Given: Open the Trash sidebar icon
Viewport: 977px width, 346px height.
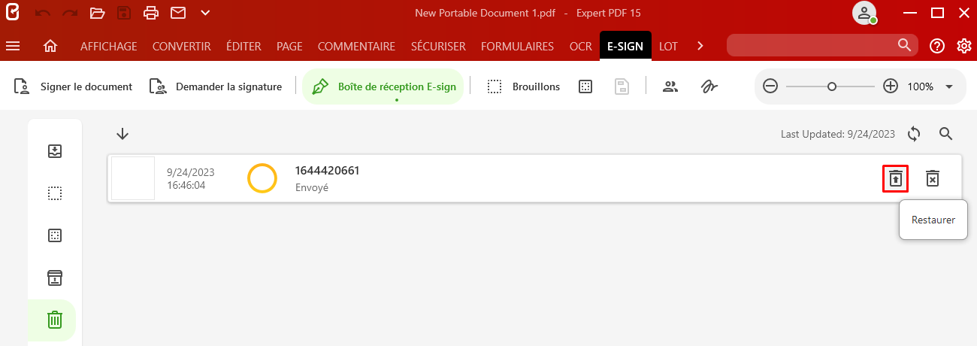Looking at the screenshot, I should (55, 320).
